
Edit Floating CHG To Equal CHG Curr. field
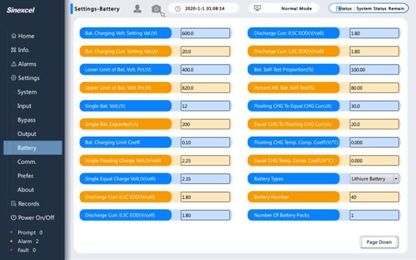[x=374, y=106]
